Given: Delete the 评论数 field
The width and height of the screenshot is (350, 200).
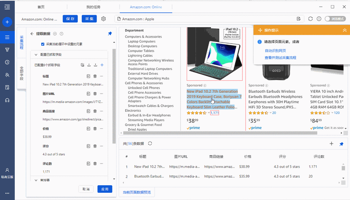Looking at the screenshot, I should pos(95,164).
